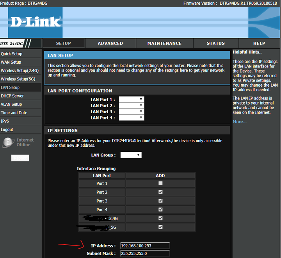Click the Port 1 table cell
Viewport: 281px width, 258px height.
tap(102, 183)
